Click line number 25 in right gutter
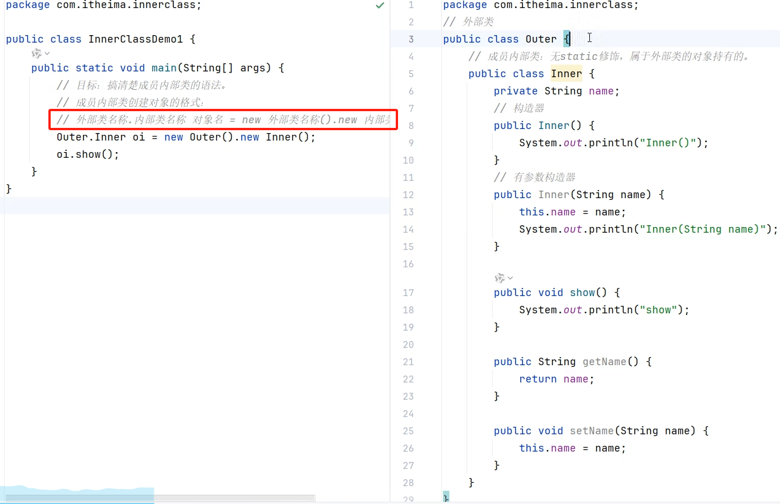Screen dimensions: 780x504 point(408,431)
